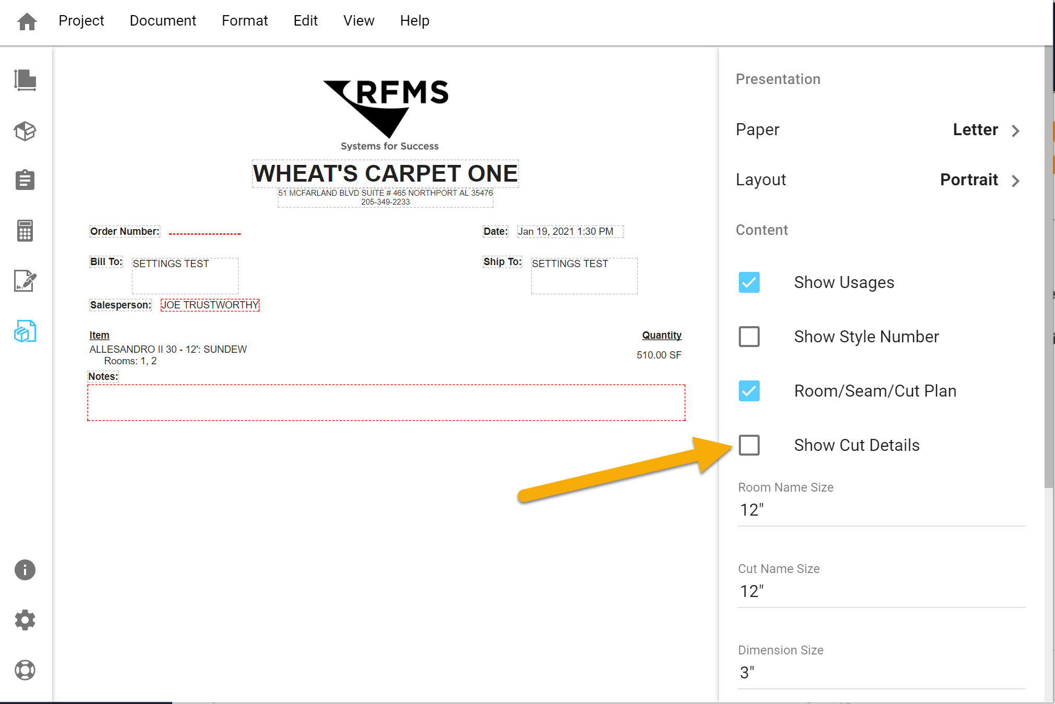This screenshot has width=1055, height=704.
Task: Click the Order Number: label
Action: [125, 231]
